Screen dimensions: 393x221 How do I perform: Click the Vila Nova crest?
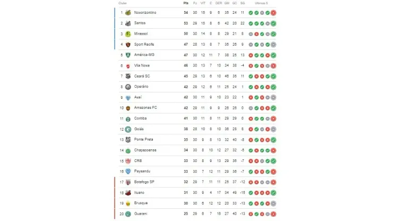pyautogui.click(x=128, y=65)
